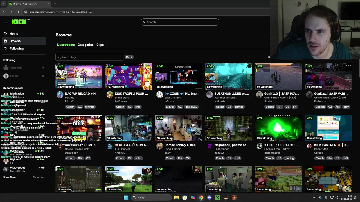
Task: Click Grolldir channel avatar
Action: tap(309, 146)
